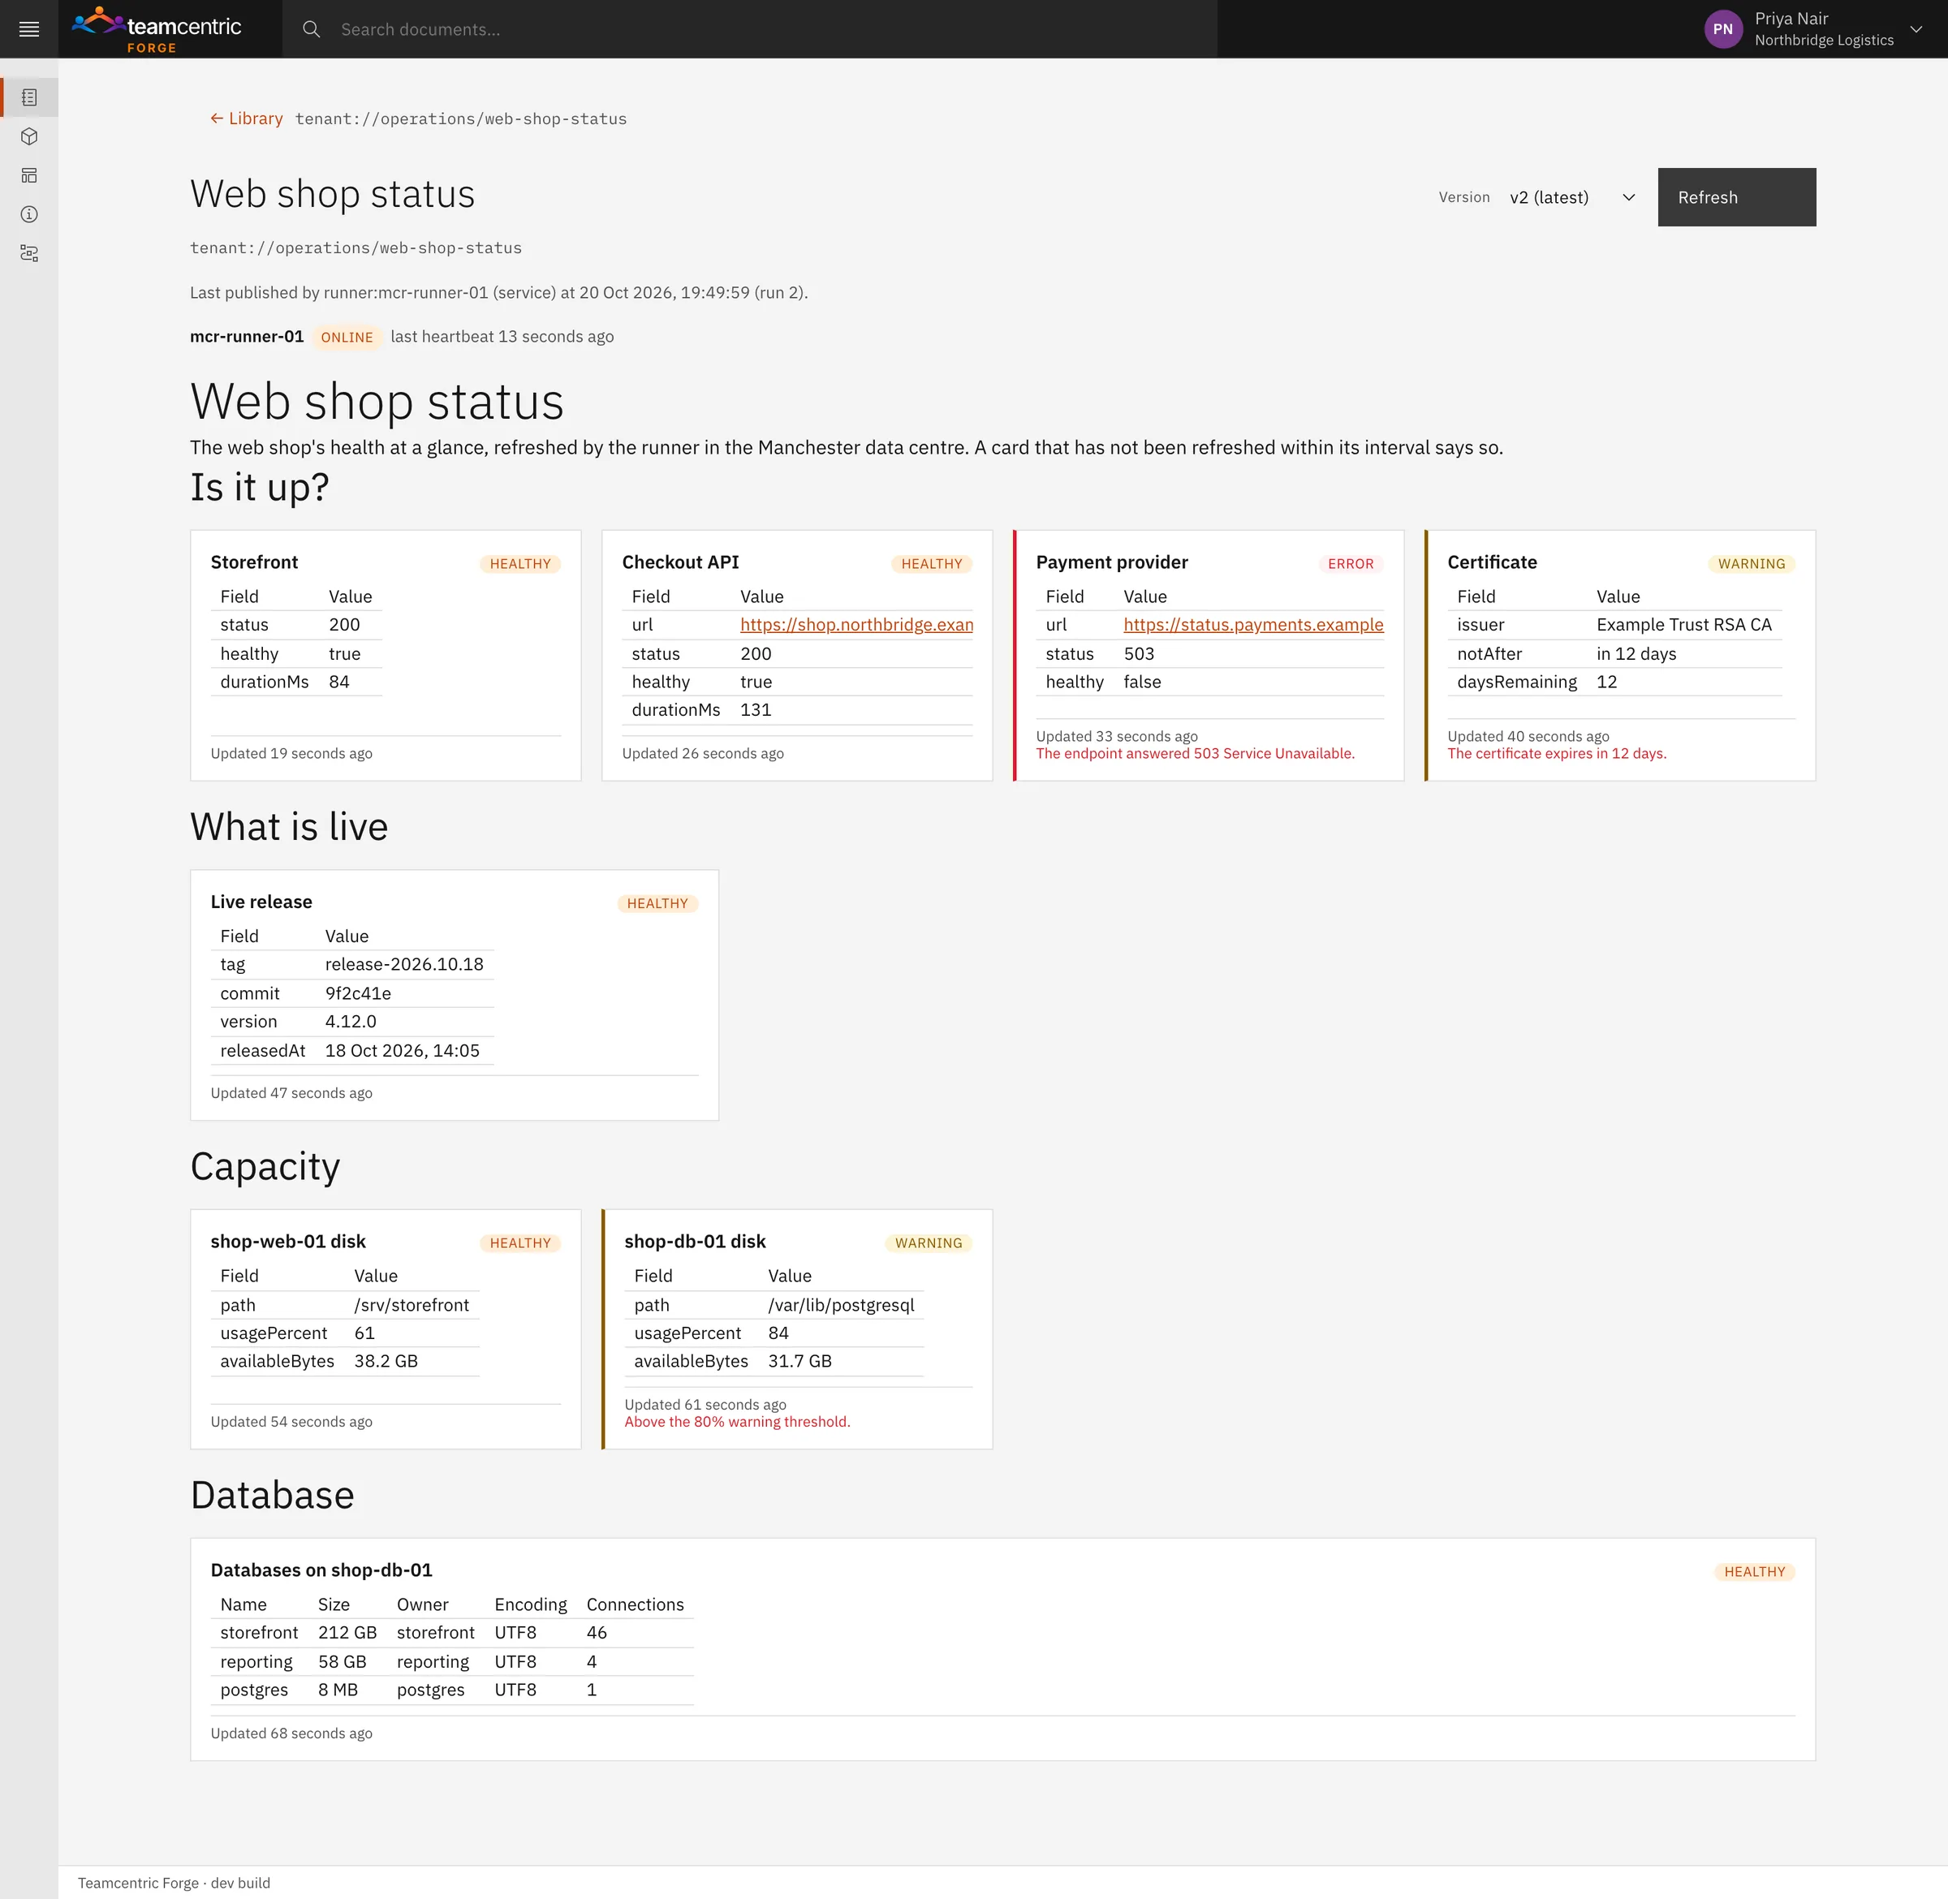
Task: Focus the Search documents field
Action: 749,29
